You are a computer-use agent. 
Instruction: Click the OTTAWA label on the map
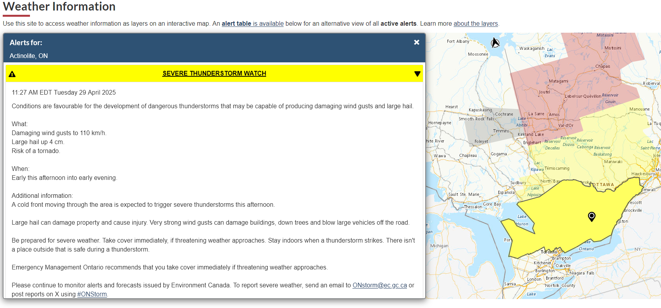point(603,185)
